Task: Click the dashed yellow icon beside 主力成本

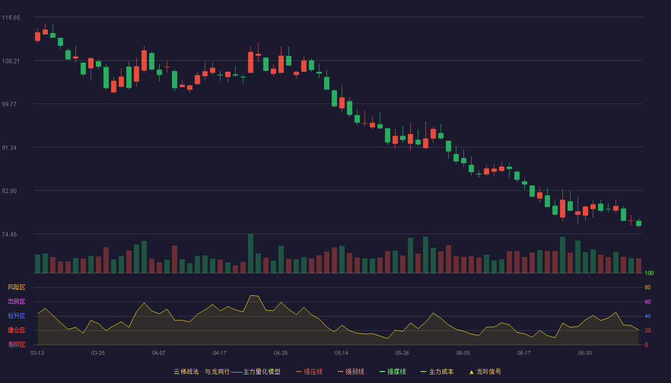Action: point(423,372)
